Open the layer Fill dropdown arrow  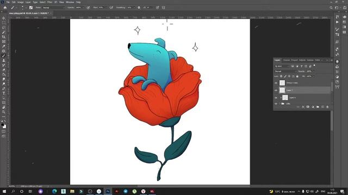[314, 76]
